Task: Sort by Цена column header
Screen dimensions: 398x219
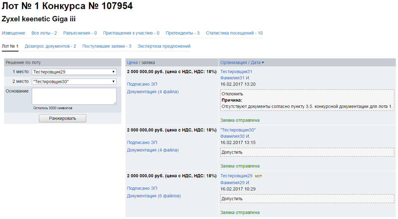Action: [132, 63]
